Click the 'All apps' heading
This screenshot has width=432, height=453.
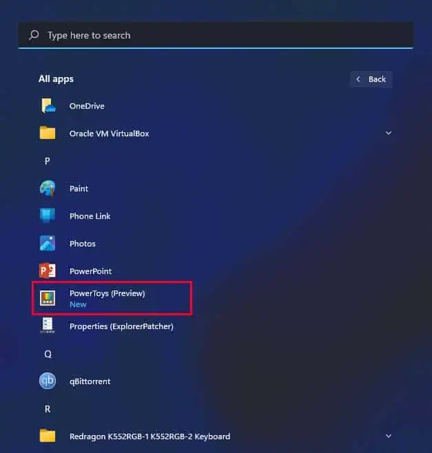click(x=56, y=79)
